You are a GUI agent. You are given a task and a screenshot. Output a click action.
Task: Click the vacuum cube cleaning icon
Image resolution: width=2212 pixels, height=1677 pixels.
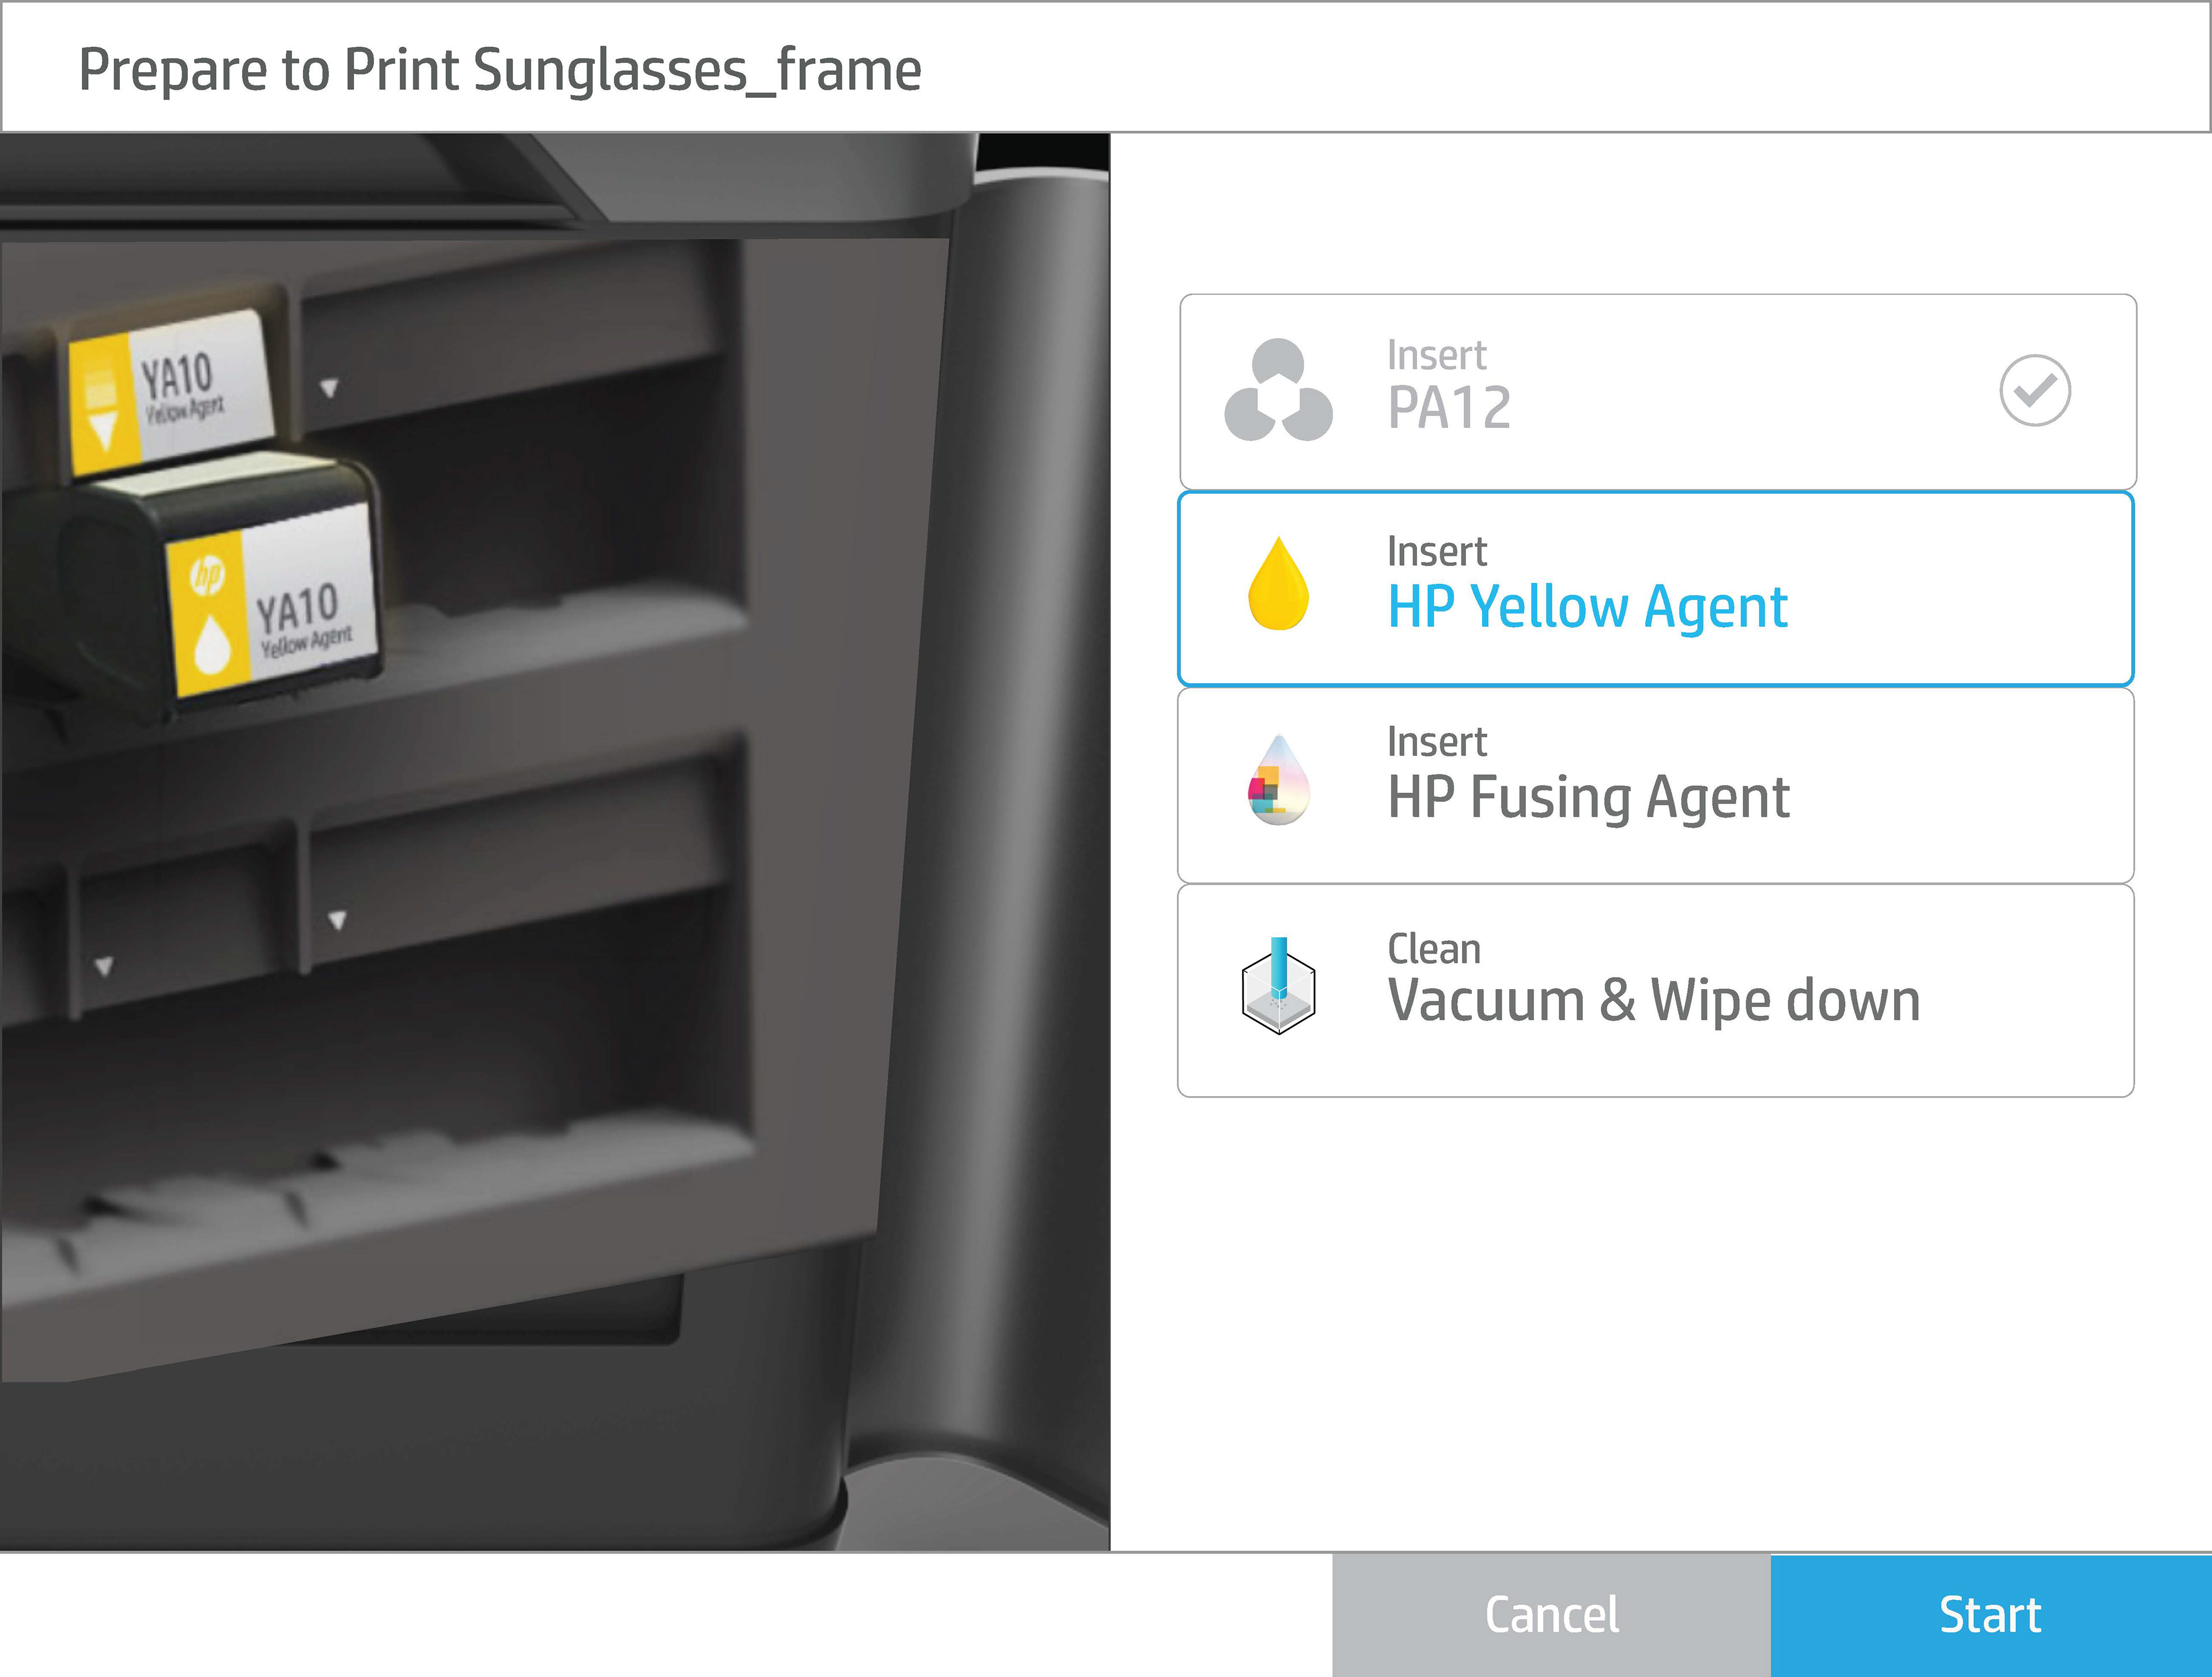tap(1278, 985)
